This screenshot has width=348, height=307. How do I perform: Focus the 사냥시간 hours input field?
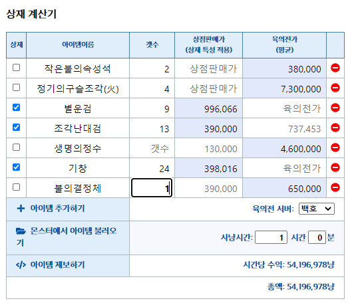tap(271, 237)
